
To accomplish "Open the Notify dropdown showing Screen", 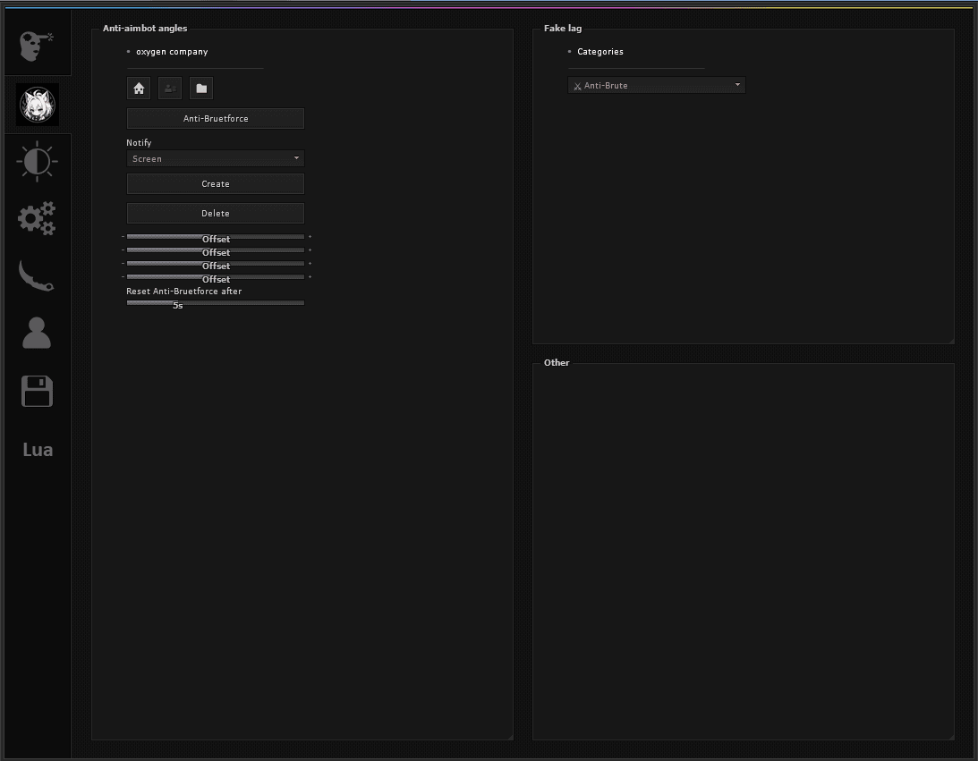I will [215, 158].
